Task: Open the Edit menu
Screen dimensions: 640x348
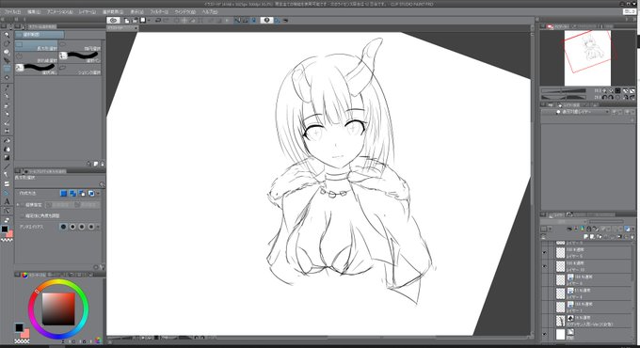Action: tap(34, 12)
